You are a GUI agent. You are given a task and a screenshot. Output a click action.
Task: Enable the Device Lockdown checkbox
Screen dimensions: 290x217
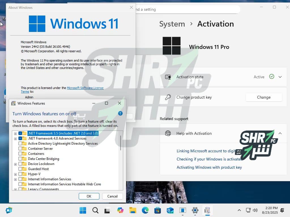point(20,164)
